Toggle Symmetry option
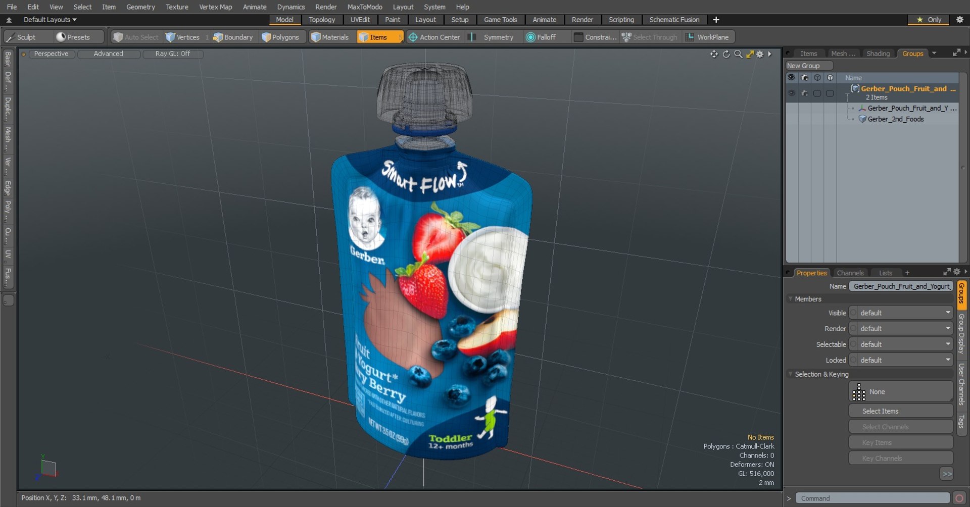This screenshot has width=970, height=507. (x=492, y=37)
